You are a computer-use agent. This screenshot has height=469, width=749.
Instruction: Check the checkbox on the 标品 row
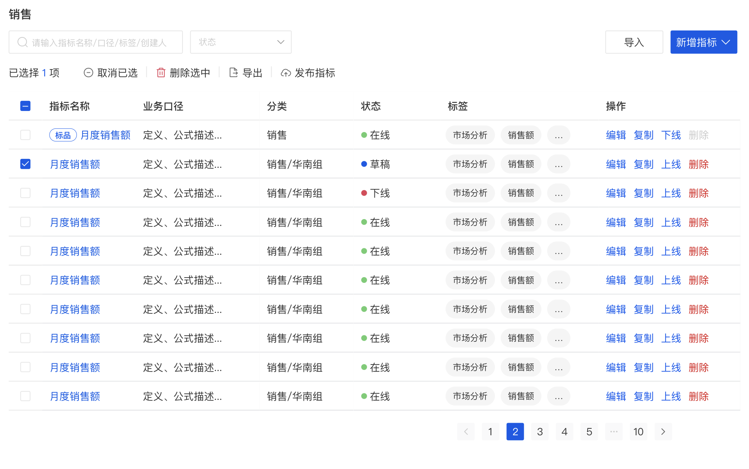[x=25, y=135]
